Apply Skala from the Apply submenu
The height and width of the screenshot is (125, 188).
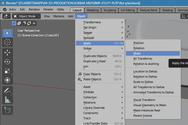coord(153,53)
